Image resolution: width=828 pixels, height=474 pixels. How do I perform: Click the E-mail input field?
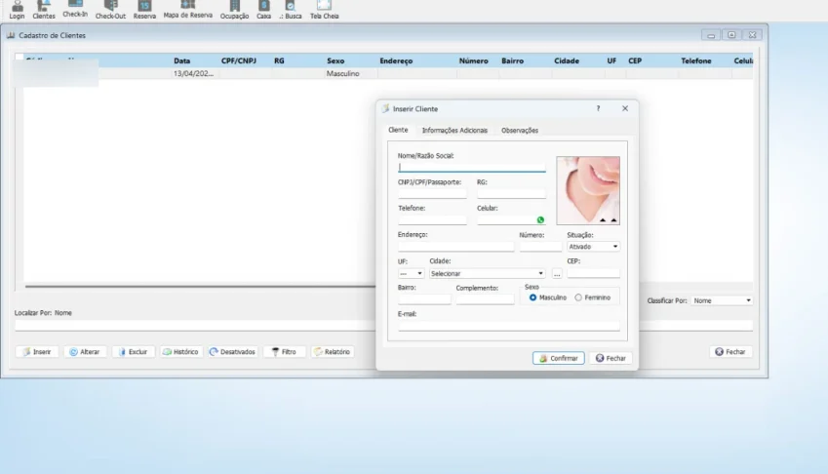click(x=508, y=325)
